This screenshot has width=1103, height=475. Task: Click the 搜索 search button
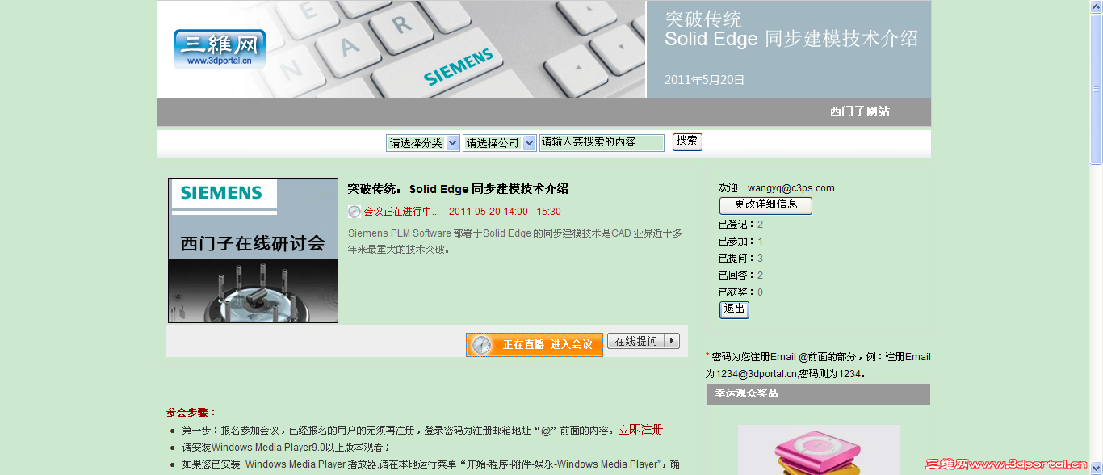pyautogui.click(x=687, y=142)
